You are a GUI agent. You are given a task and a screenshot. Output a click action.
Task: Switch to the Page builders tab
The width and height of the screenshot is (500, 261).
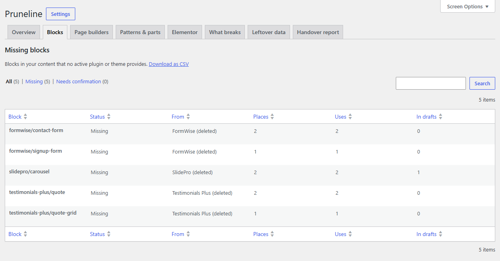click(92, 32)
